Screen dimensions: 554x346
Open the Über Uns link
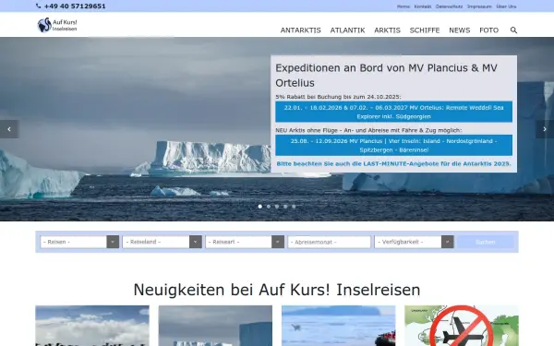click(x=506, y=6)
